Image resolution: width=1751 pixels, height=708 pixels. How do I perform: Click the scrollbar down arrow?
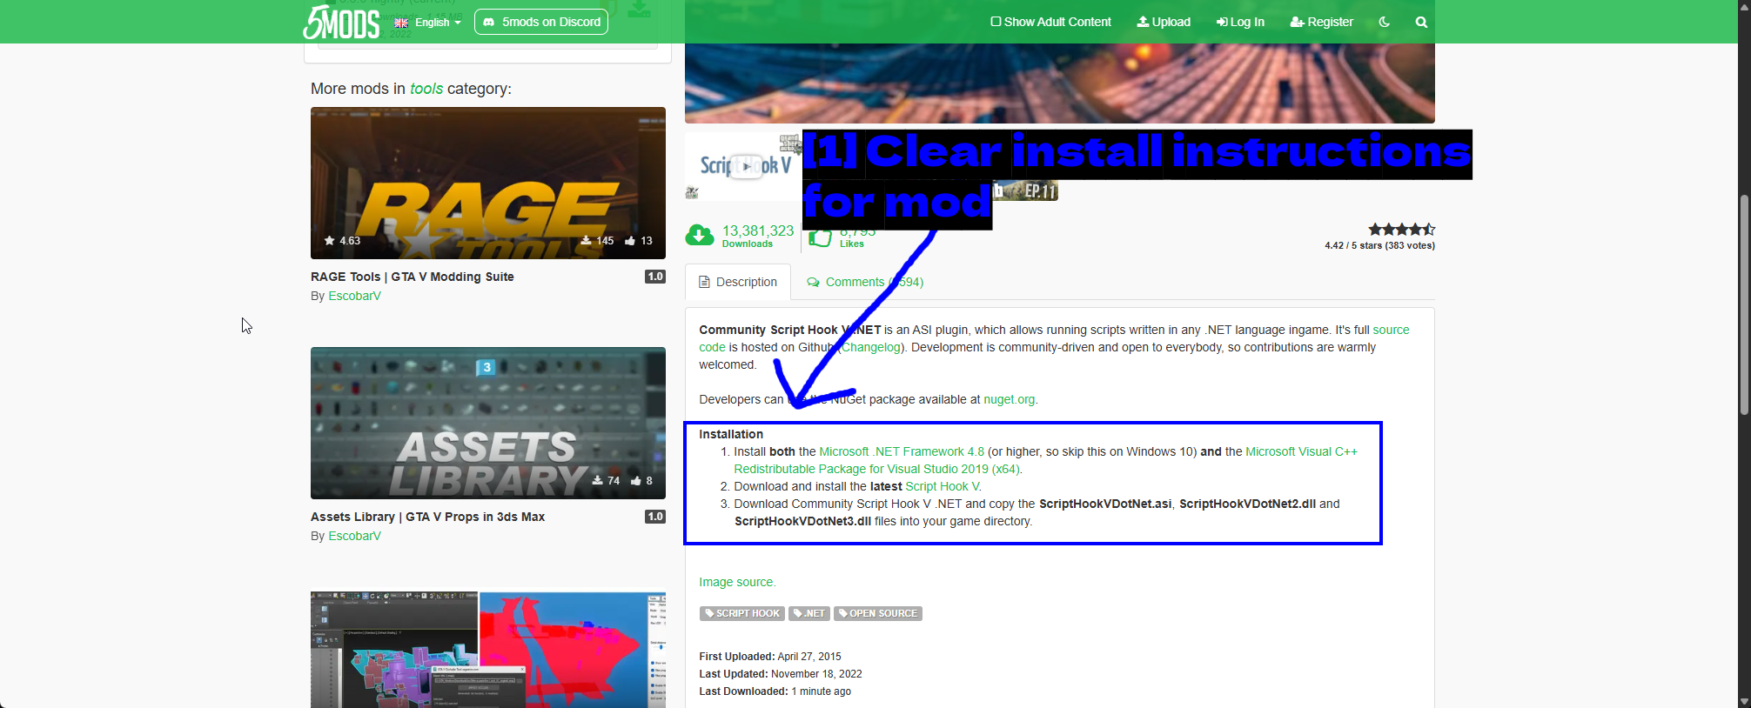pos(1744,701)
